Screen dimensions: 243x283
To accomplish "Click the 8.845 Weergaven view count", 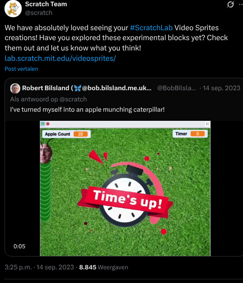I will pos(104,267).
